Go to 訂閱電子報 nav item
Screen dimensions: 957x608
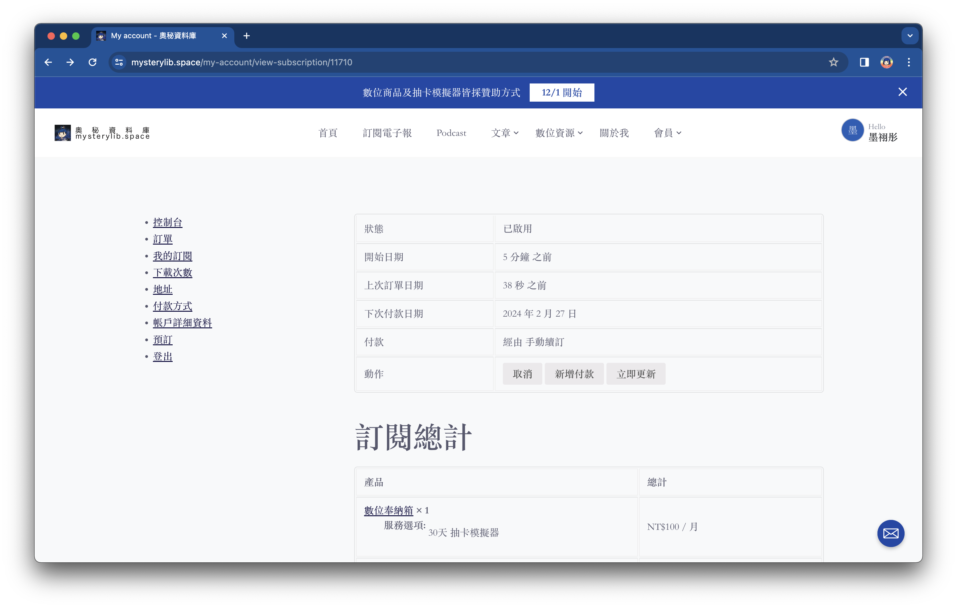[x=387, y=133]
